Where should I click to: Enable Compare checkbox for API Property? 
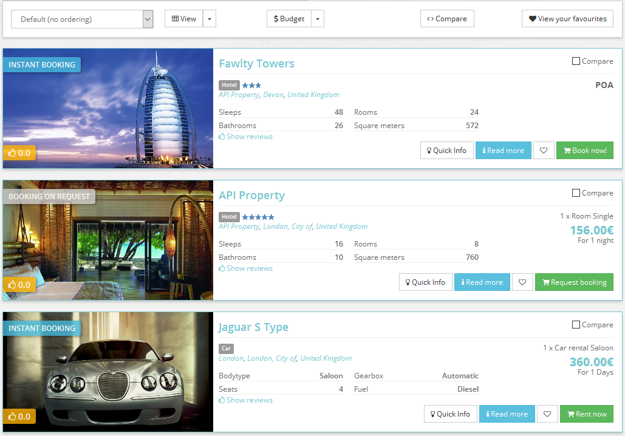(x=576, y=193)
